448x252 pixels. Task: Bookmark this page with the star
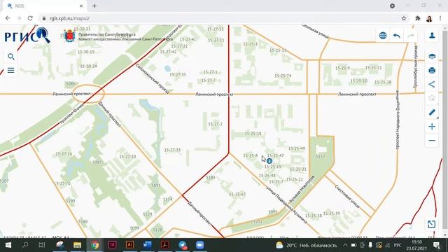tap(404, 18)
